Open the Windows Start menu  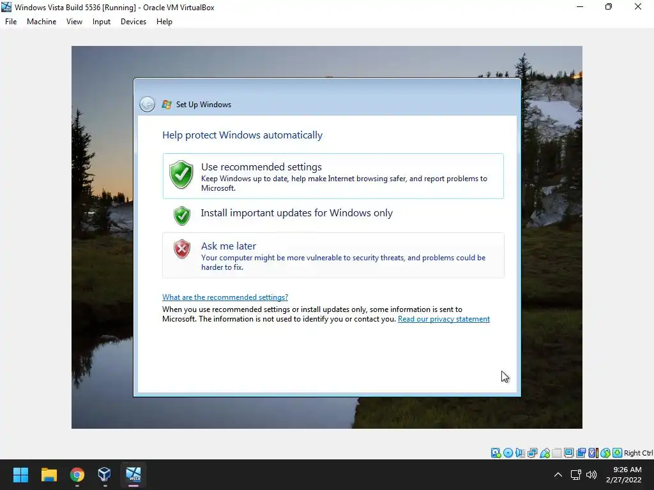(x=20, y=475)
